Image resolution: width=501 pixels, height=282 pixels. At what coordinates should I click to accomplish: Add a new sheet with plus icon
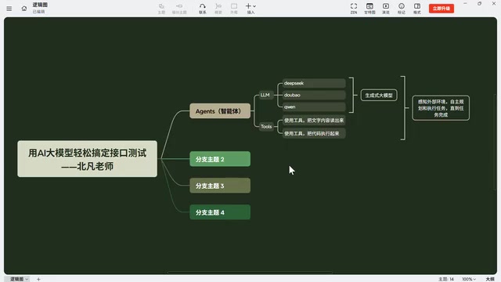tap(38, 279)
